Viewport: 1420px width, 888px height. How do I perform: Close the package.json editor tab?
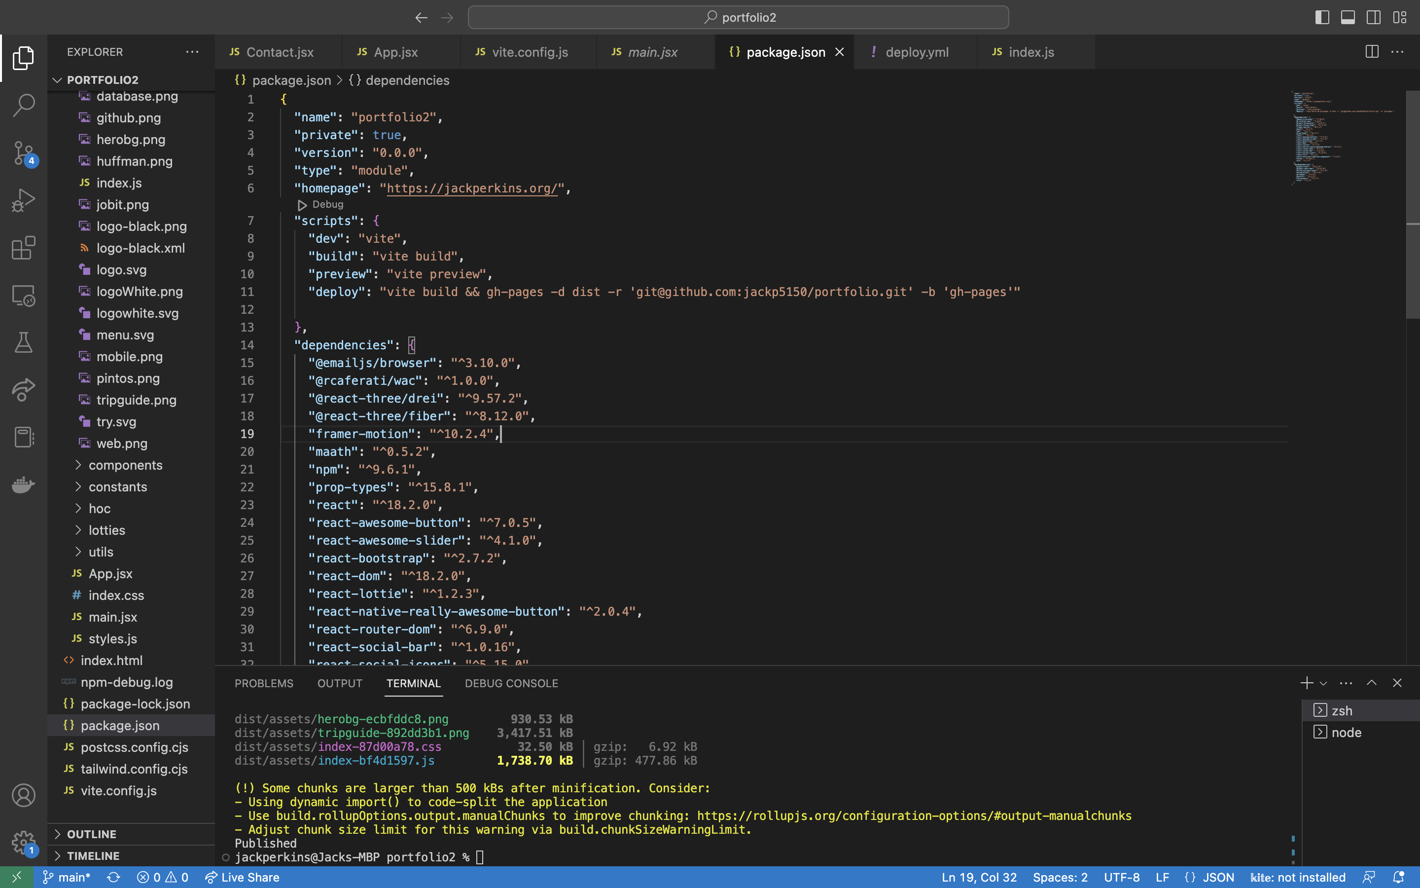coord(840,52)
